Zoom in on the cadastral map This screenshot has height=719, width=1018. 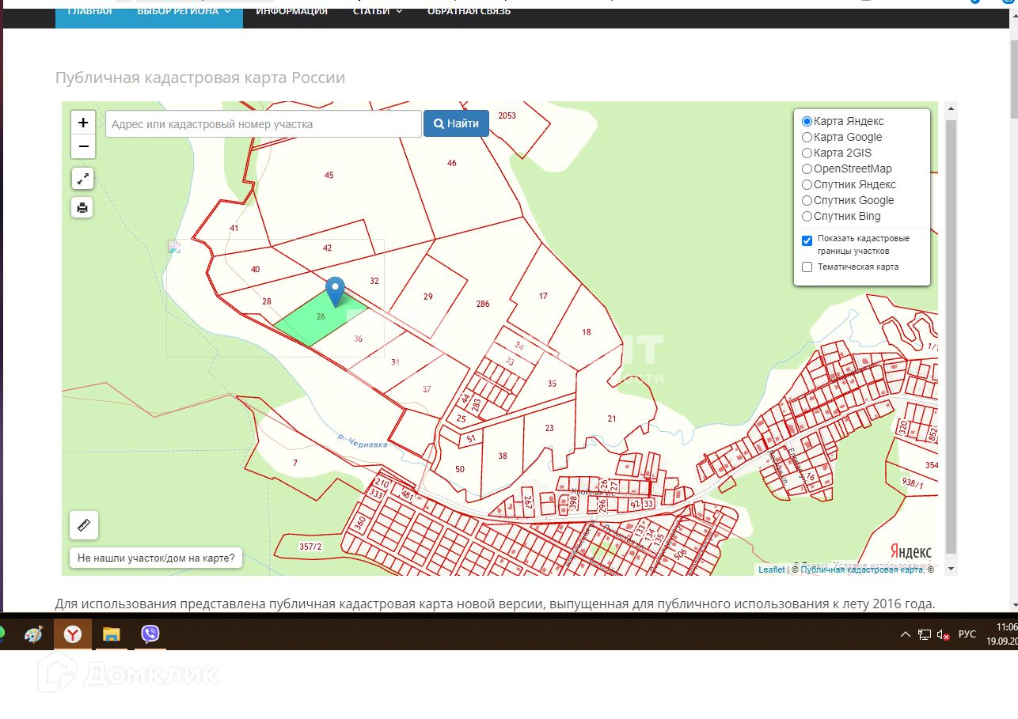tap(83, 123)
